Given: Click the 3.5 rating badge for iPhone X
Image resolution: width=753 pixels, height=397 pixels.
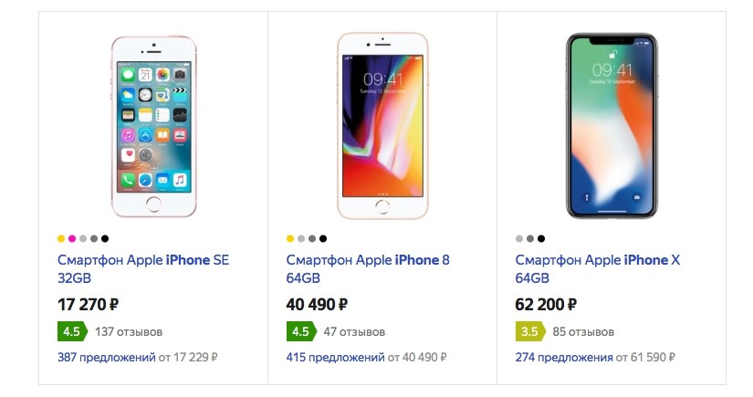Looking at the screenshot, I should tap(529, 331).
